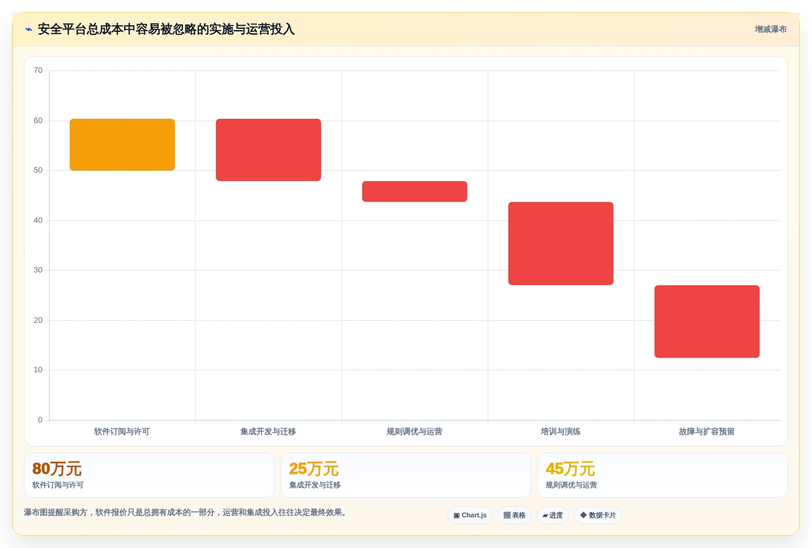Select the 数据卡片 tag pill
The width and height of the screenshot is (812, 548).
pos(598,516)
